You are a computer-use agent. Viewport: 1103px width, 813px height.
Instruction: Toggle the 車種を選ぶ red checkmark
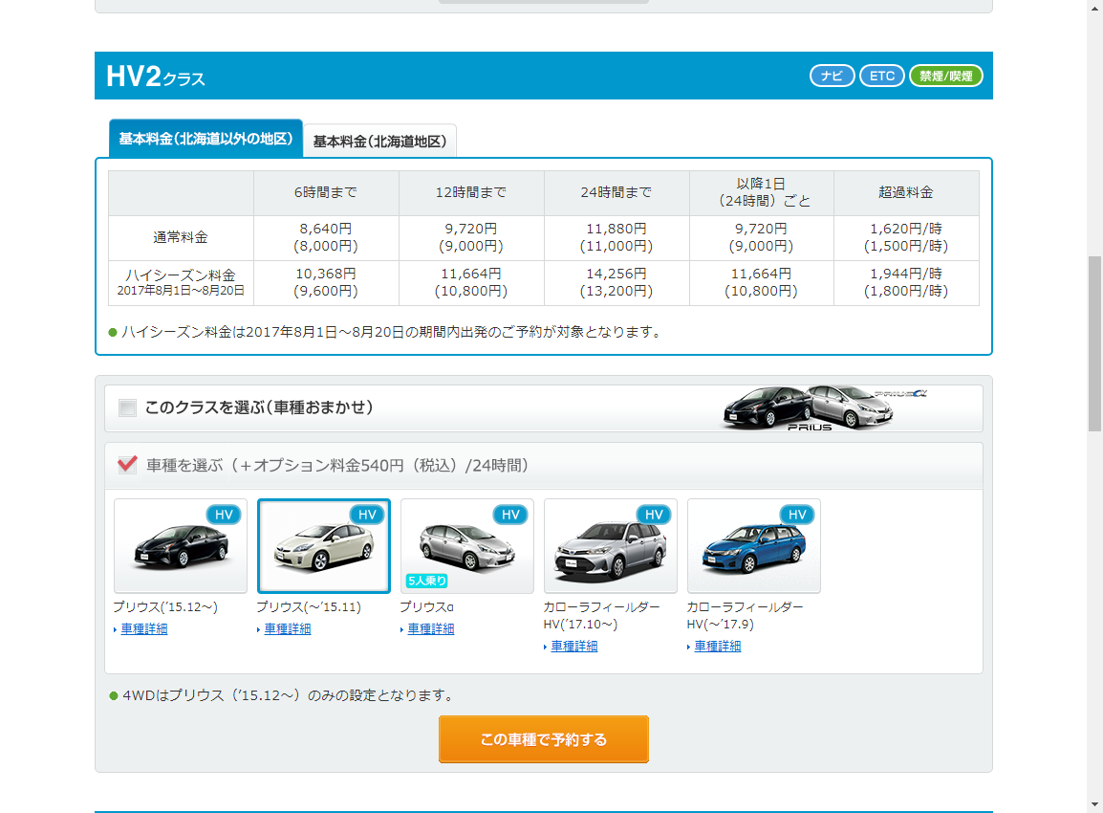click(127, 465)
